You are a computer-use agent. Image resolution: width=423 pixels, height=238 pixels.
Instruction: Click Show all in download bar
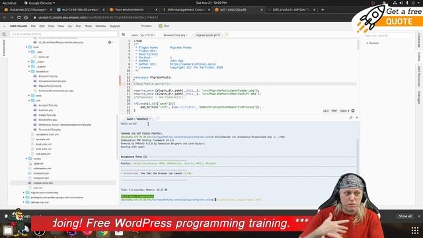click(x=405, y=216)
